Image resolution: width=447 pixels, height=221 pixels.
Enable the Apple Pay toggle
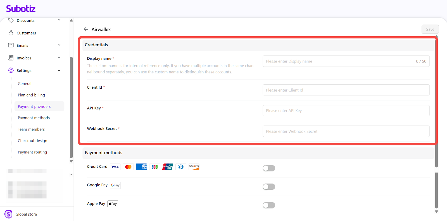click(x=269, y=205)
